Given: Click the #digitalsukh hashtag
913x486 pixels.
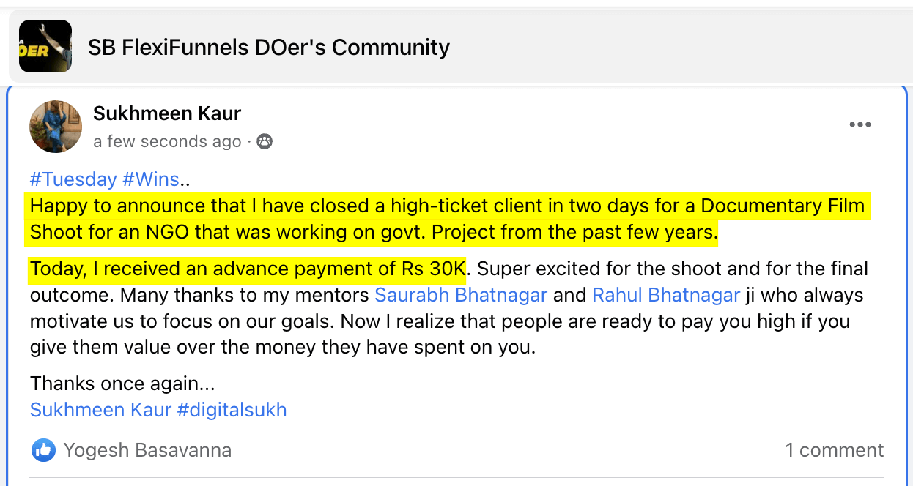Looking at the screenshot, I should [x=232, y=410].
